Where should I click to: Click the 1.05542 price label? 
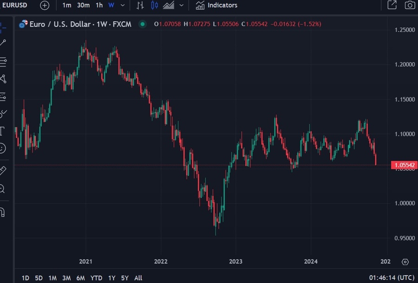403,165
